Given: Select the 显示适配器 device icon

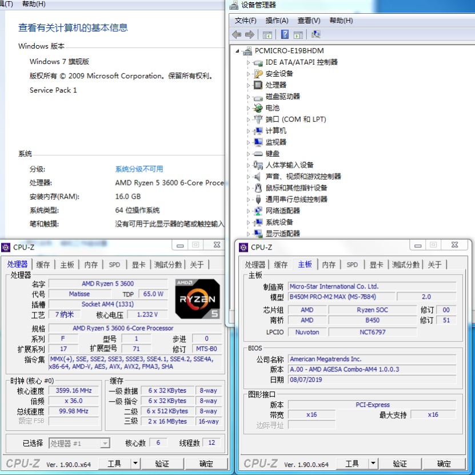Looking at the screenshot, I should coord(257,233).
